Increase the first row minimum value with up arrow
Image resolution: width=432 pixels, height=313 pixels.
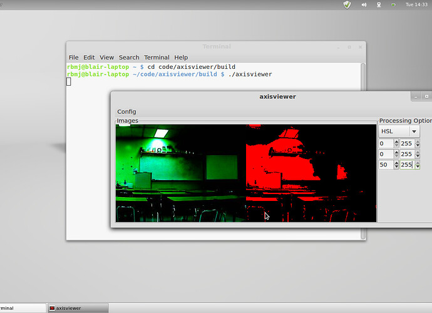coord(396,141)
